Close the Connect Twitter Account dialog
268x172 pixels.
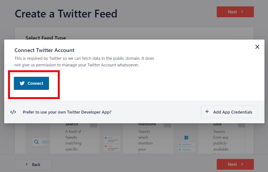coord(257,47)
